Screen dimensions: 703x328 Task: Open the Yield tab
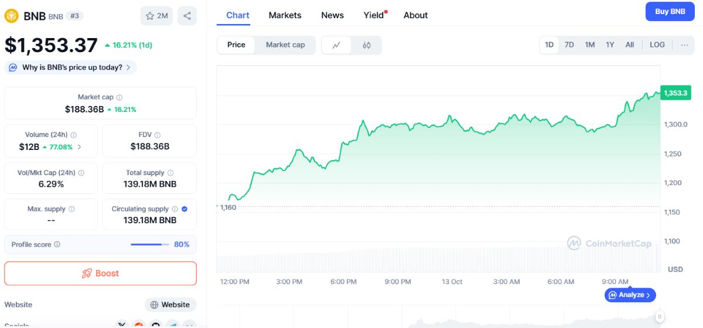(374, 15)
